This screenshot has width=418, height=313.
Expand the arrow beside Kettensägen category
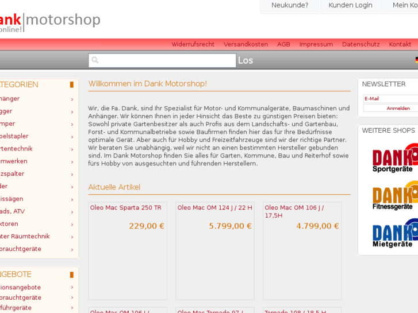(x=72, y=199)
